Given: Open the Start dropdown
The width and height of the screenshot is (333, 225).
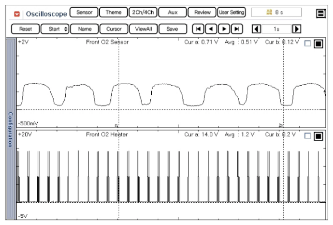Looking at the screenshot, I should (54, 29).
